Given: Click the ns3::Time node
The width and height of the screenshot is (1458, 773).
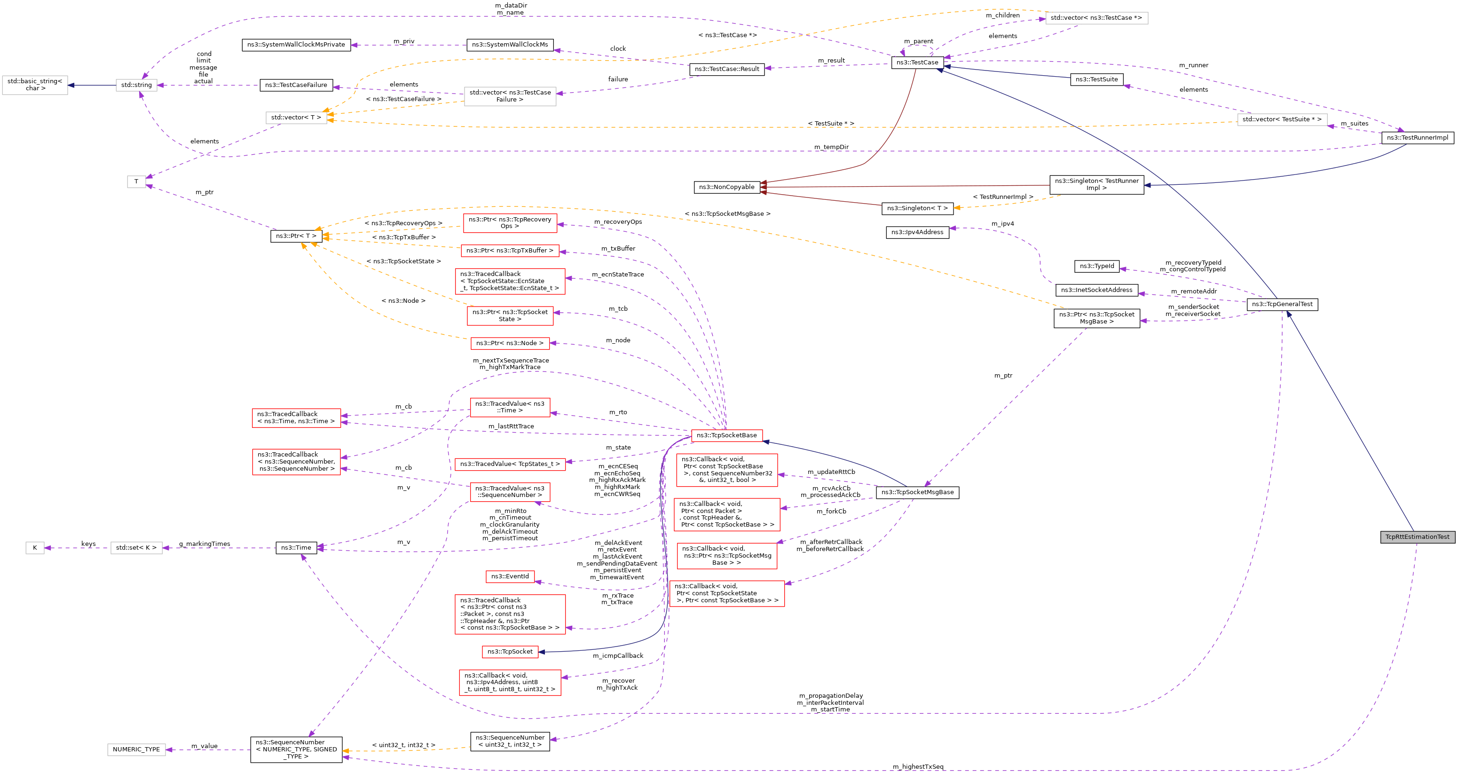Looking at the screenshot, I should coord(296,548).
